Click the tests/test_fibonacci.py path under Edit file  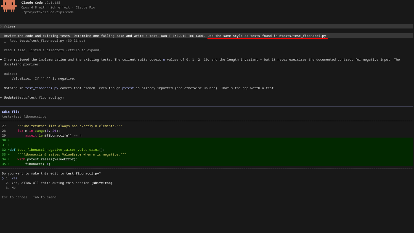(24, 116)
